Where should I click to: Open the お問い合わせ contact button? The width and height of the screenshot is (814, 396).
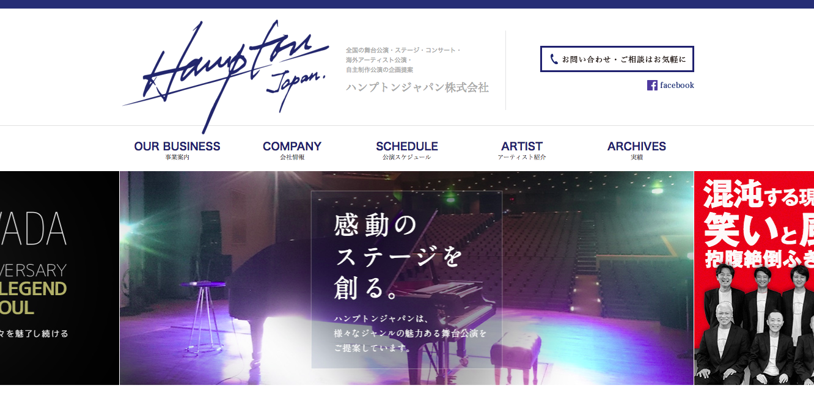click(617, 59)
